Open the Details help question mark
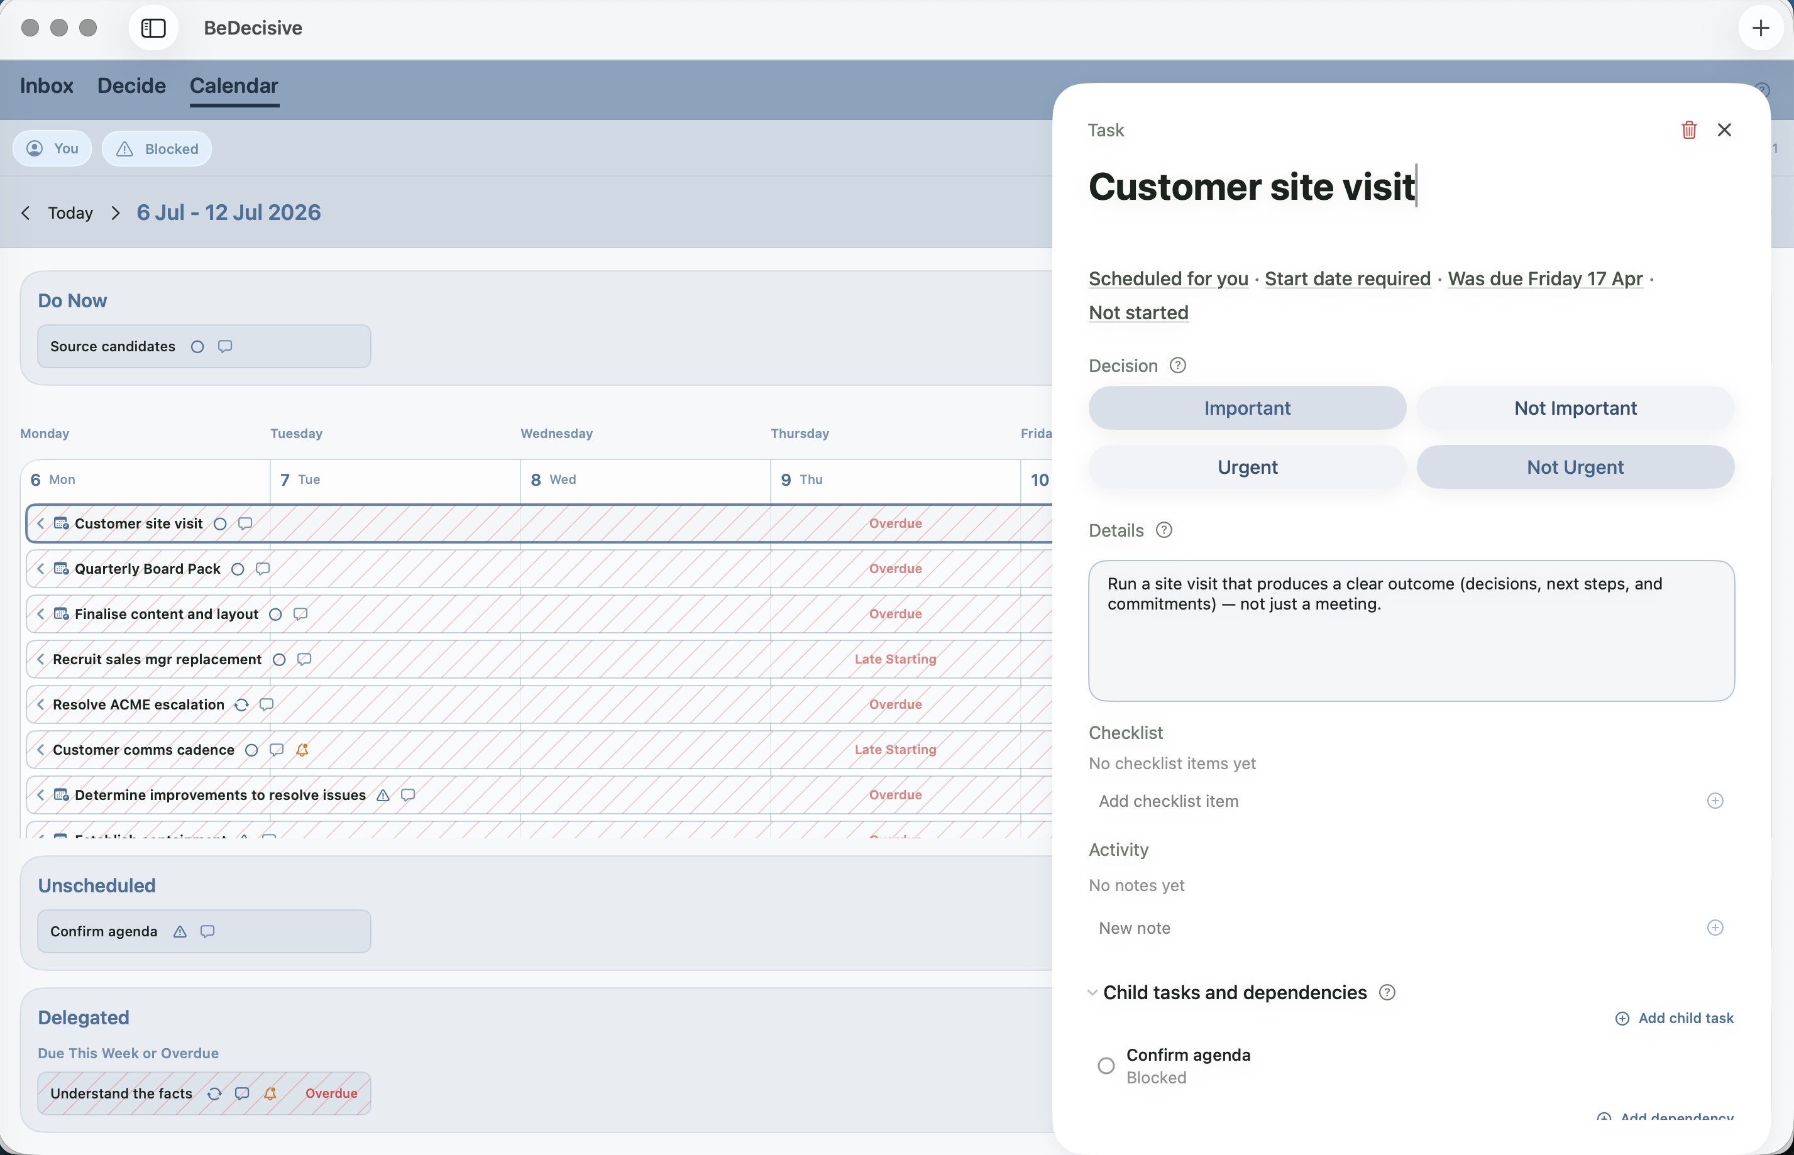This screenshot has width=1794, height=1155. pos(1164,530)
